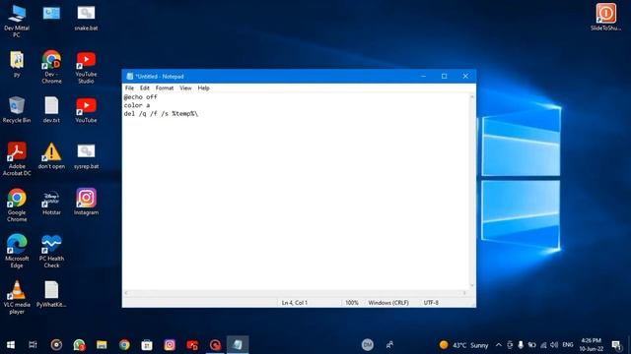Click Notepad horizontal scrollbar right arrow
This screenshot has height=354, width=631.
click(464, 293)
